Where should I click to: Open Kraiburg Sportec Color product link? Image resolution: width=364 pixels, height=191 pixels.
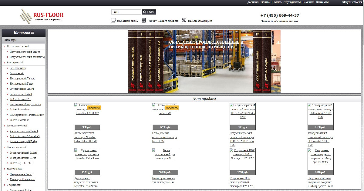click(x=320, y=182)
